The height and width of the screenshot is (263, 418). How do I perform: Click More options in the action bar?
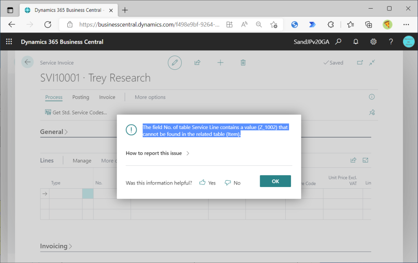pos(150,97)
